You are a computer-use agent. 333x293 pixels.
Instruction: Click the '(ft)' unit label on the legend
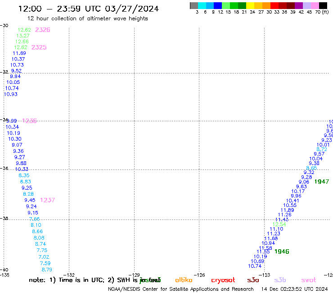tap(325, 12)
